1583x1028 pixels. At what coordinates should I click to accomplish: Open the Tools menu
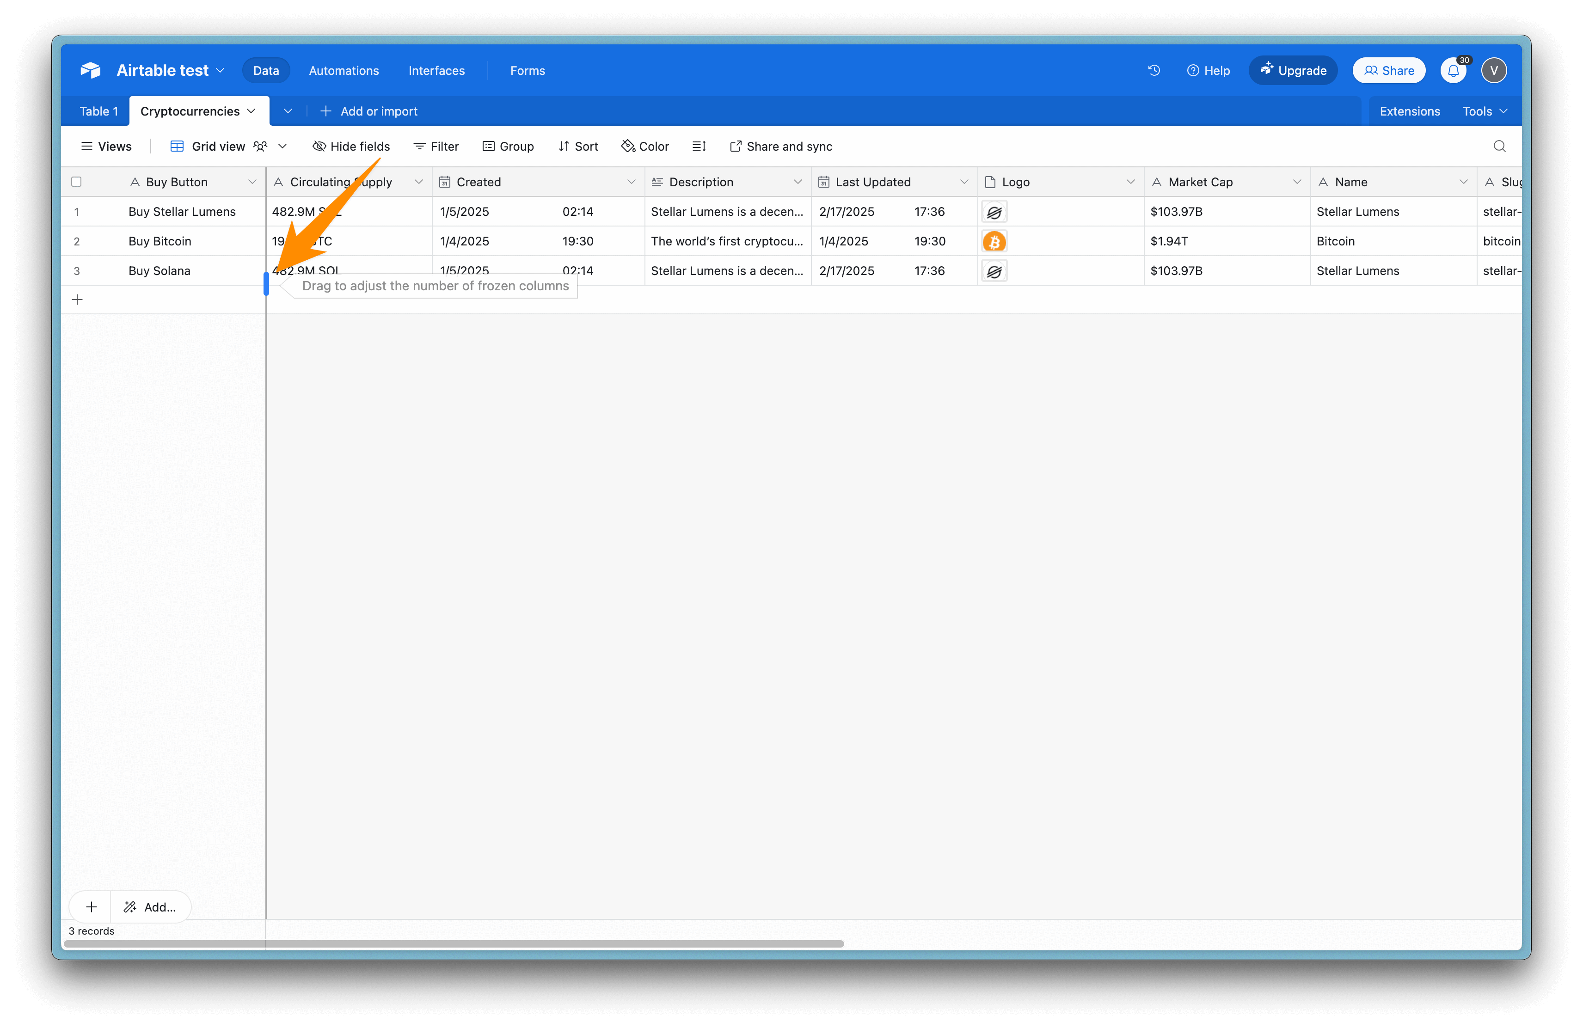click(1485, 111)
